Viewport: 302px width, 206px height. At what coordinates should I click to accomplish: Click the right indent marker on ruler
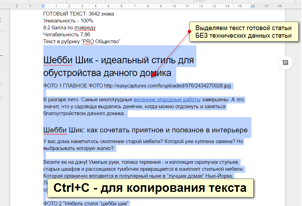(x=252, y=6)
